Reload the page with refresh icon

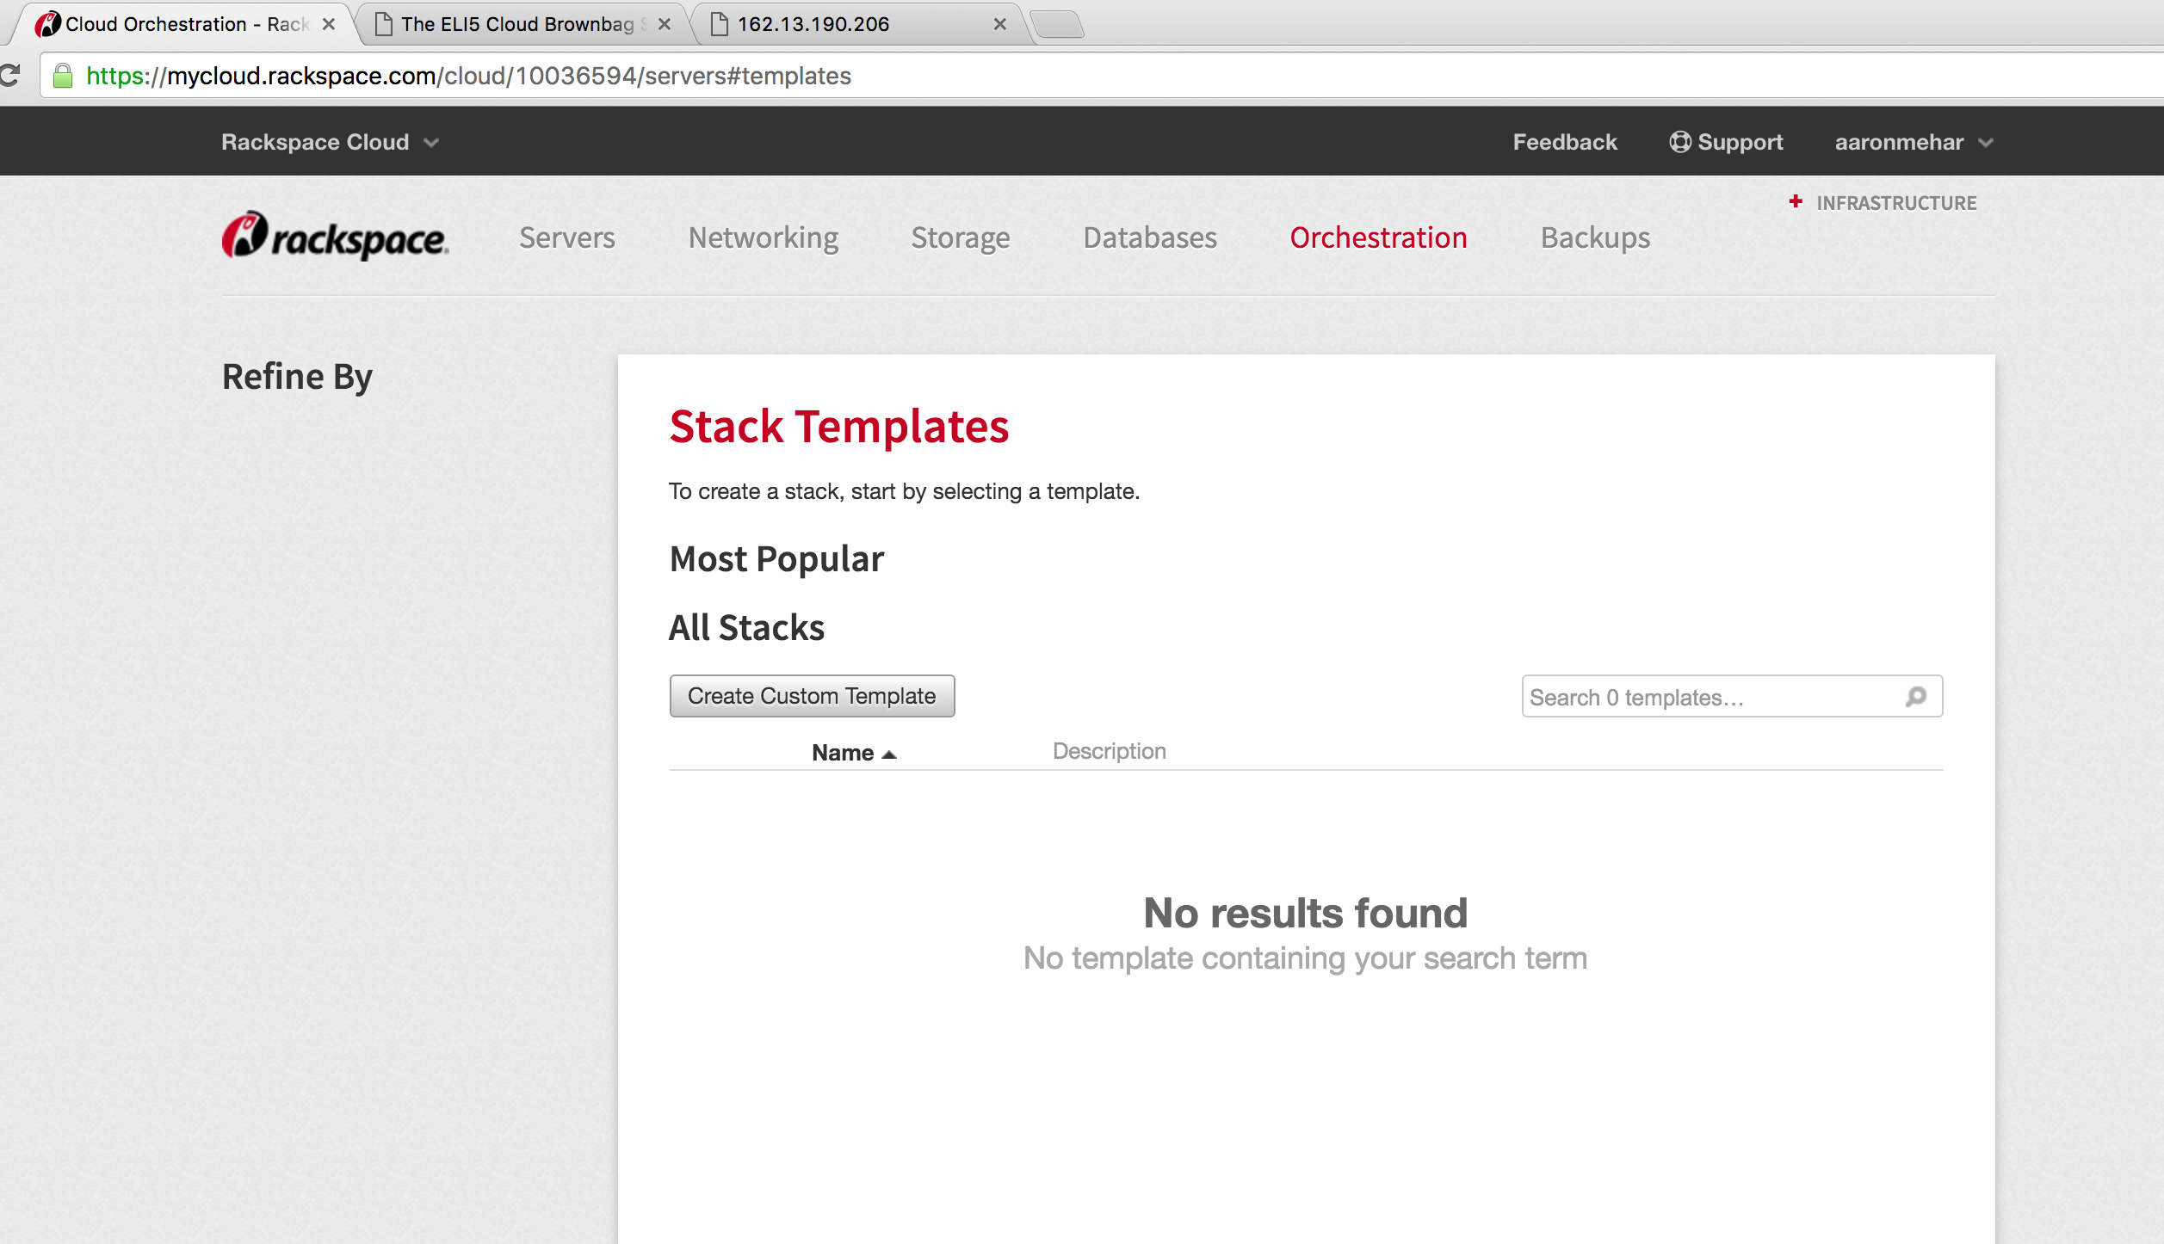point(9,76)
